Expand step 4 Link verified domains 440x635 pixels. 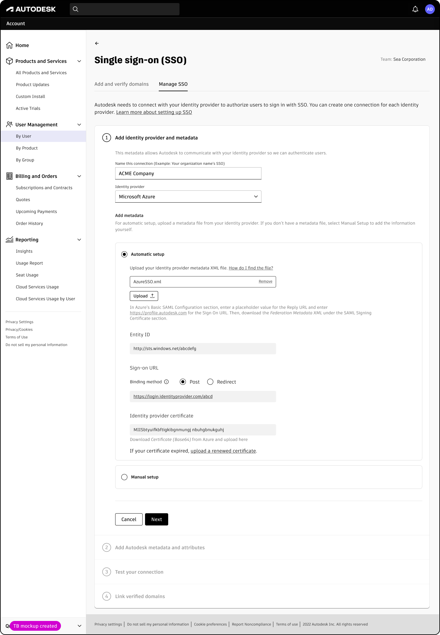pyautogui.click(x=262, y=596)
